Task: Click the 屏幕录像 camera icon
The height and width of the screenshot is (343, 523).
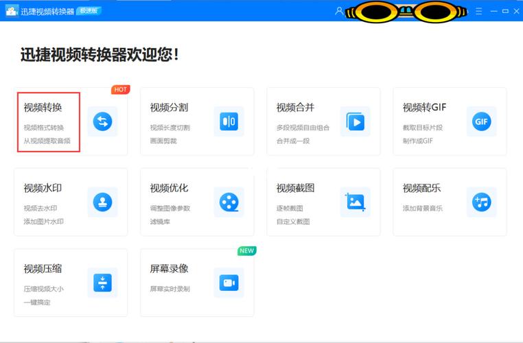Action: coord(229,283)
